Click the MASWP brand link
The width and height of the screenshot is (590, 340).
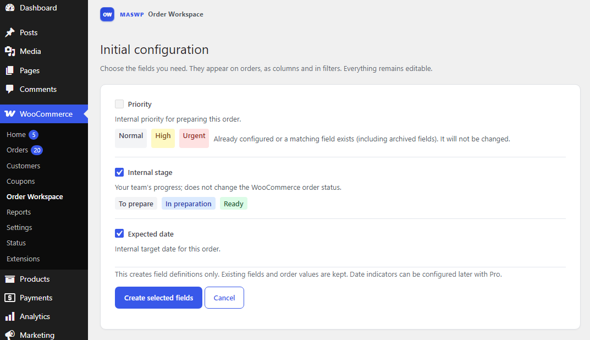coord(132,14)
